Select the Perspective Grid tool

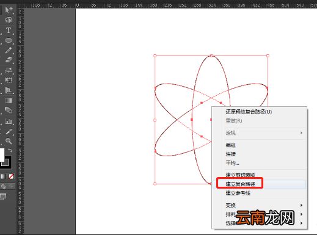pos(9,90)
